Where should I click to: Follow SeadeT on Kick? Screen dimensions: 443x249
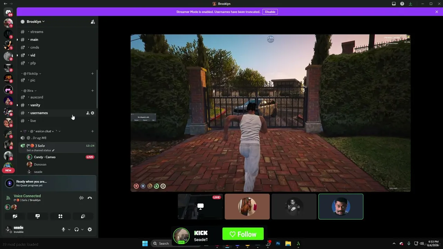243,234
